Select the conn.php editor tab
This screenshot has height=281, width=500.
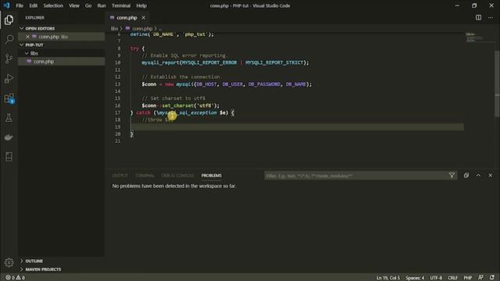coord(127,18)
